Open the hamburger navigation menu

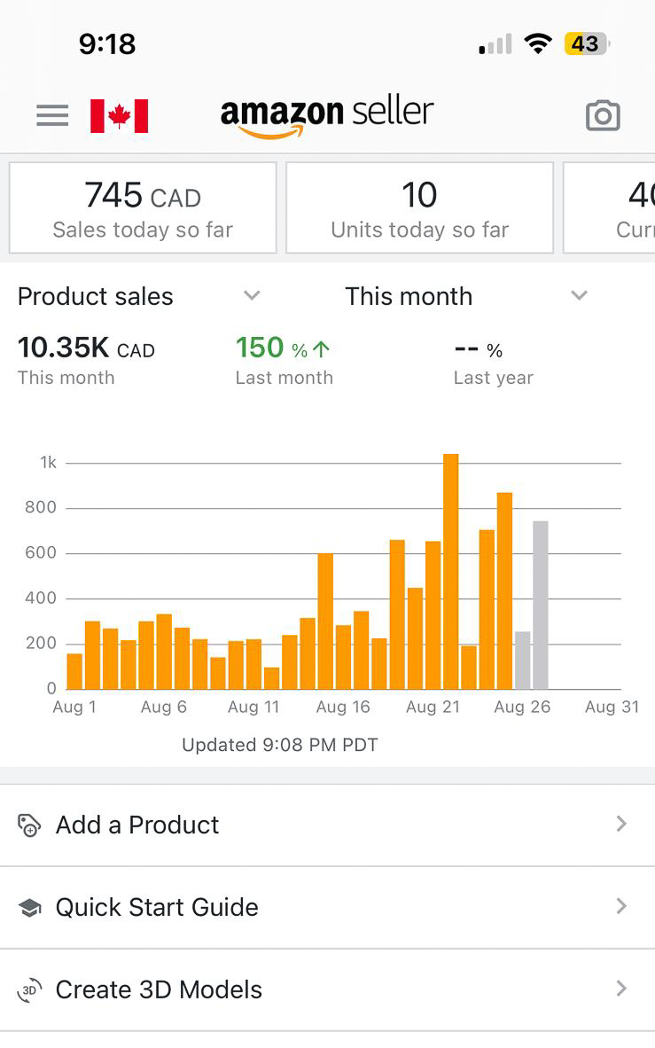tap(52, 116)
